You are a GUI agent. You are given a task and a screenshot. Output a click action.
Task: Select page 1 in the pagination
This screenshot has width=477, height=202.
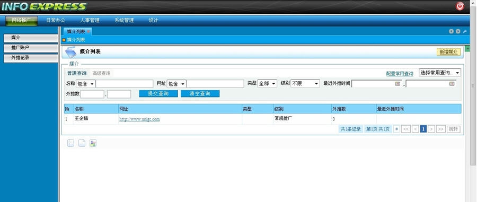click(423, 129)
